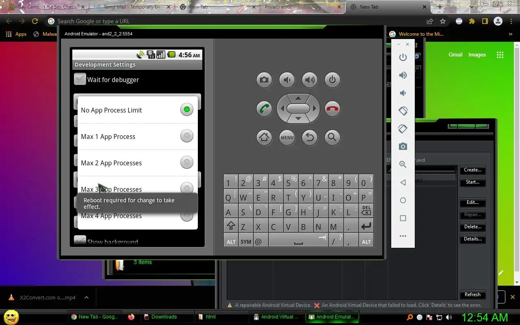Open Welcome to the Mi... bookmark

click(x=416, y=34)
